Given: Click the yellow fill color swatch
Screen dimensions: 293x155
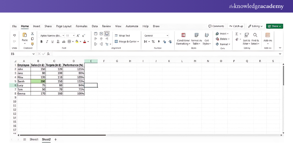Looking at the screenshot, I should click(77, 42).
